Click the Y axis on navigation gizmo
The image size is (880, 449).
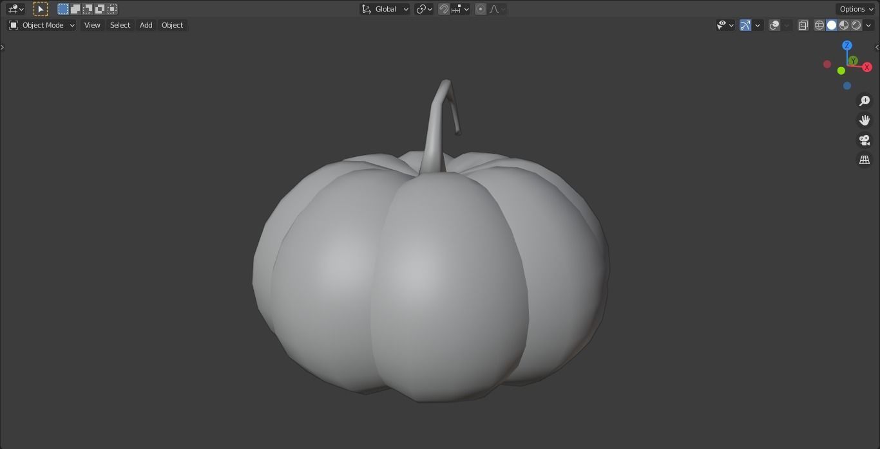pos(853,60)
